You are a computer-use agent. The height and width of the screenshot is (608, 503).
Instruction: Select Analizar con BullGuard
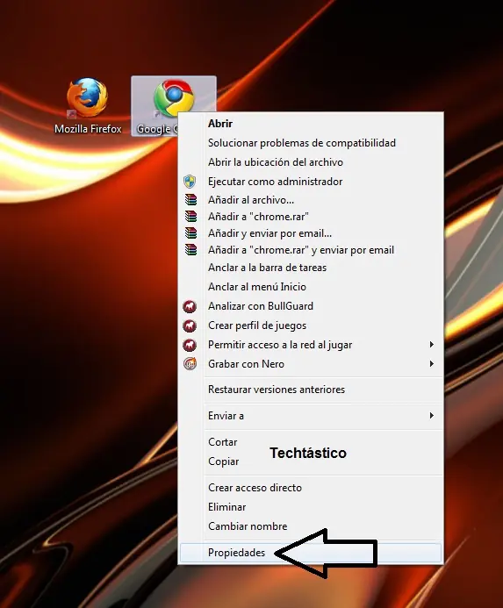(311, 306)
